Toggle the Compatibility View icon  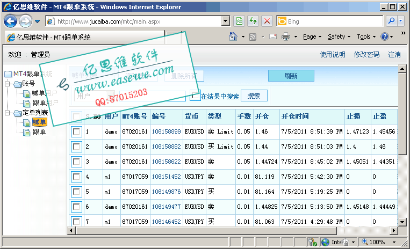[239, 21]
